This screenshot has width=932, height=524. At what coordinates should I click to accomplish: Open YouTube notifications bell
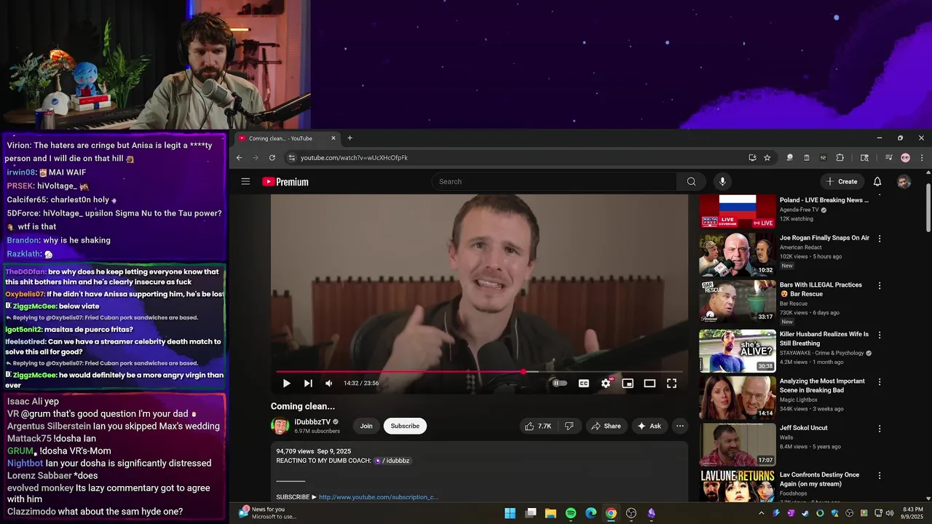[877, 181]
